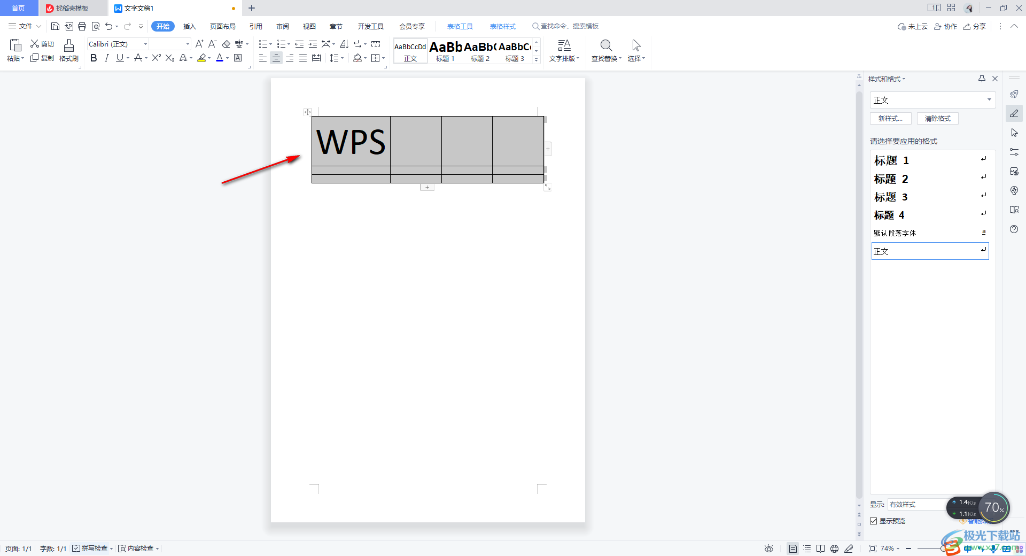Toggle Underline formatting
The height and width of the screenshot is (556, 1026).
[x=119, y=58]
